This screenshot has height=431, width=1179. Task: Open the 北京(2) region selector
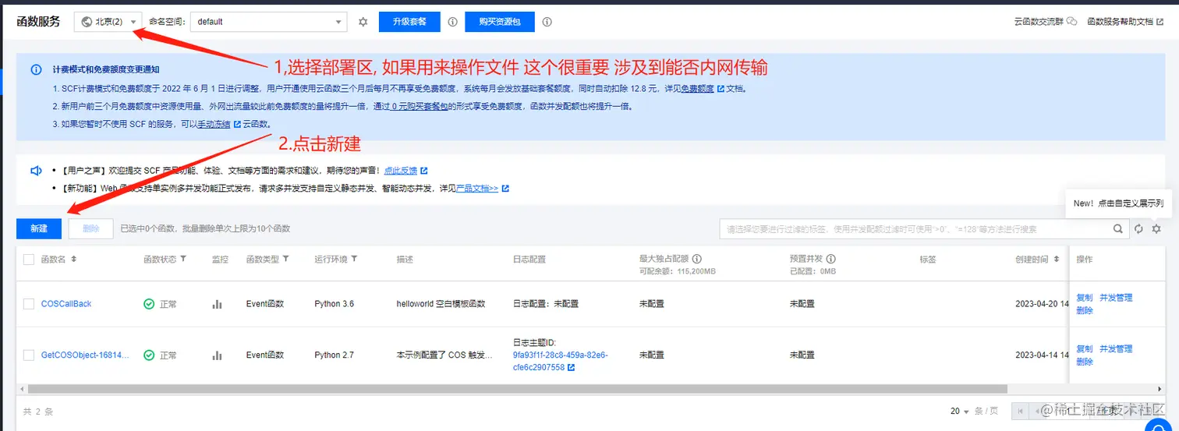point(108,22)
